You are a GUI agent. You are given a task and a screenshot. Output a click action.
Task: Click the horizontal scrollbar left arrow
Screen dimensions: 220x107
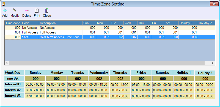tap(7, 63)
